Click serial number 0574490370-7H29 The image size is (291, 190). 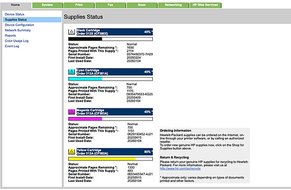140,54
